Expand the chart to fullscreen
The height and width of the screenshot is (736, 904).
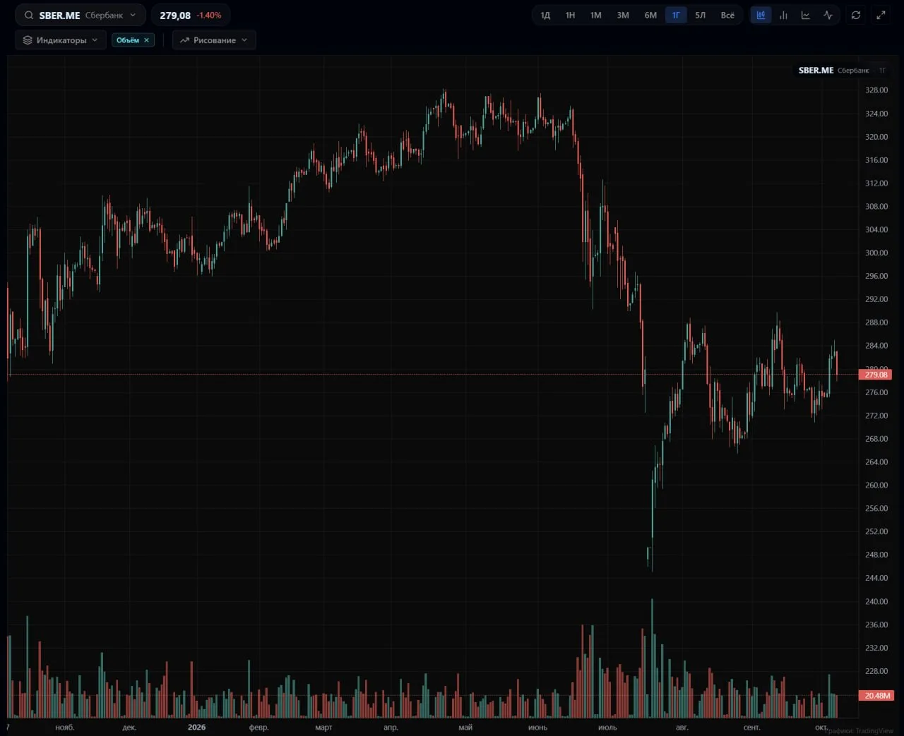[x=881, y=15]
